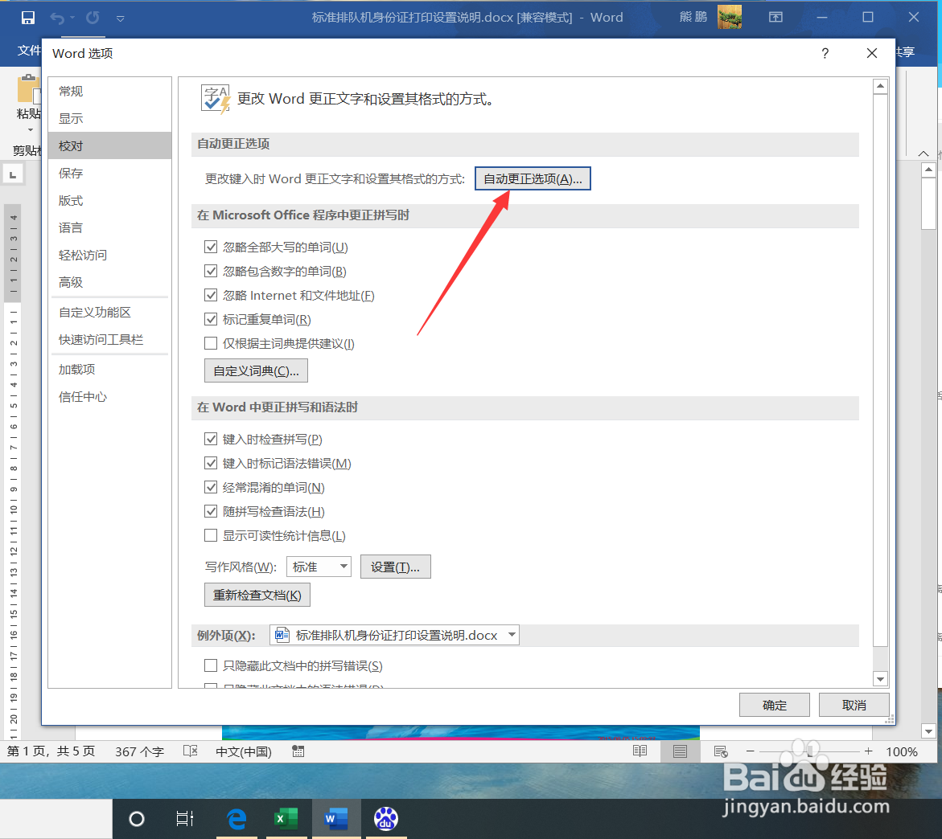This screenshot has width=942, height=839.
Task: Toggle Ignore words containing numbers checkbox
Action: coord(211,271)
